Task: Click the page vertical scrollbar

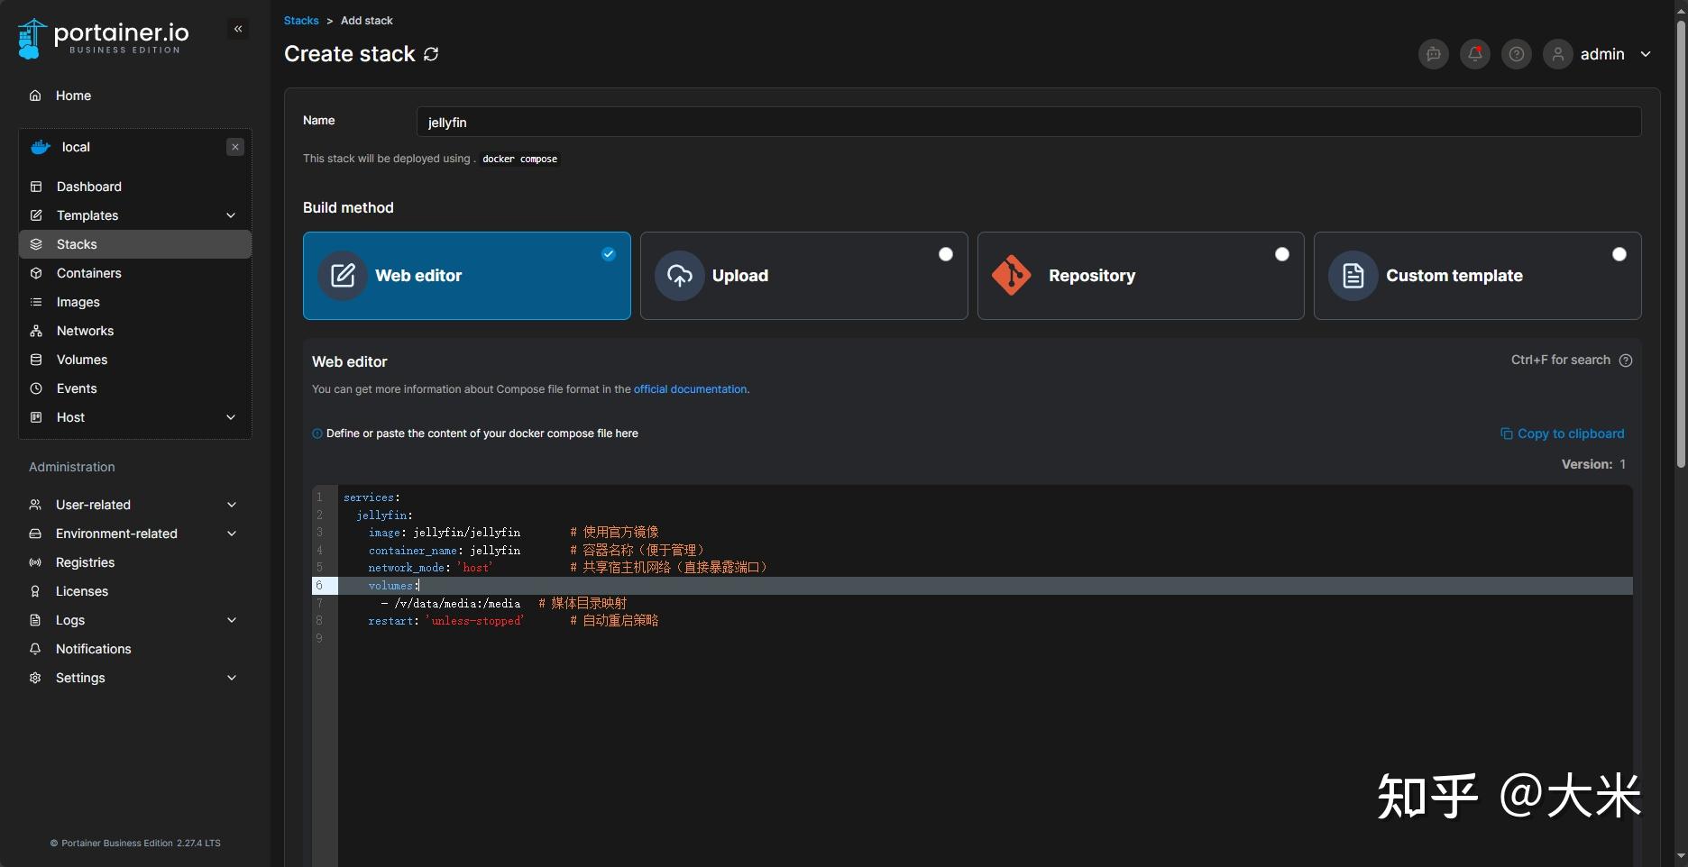Action: [x=1681, y=243]
